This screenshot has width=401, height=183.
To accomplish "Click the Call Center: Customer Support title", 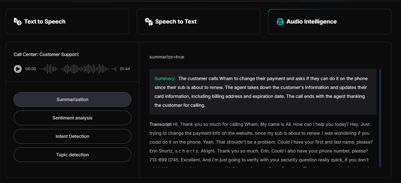I will click(x=46, y=54).
